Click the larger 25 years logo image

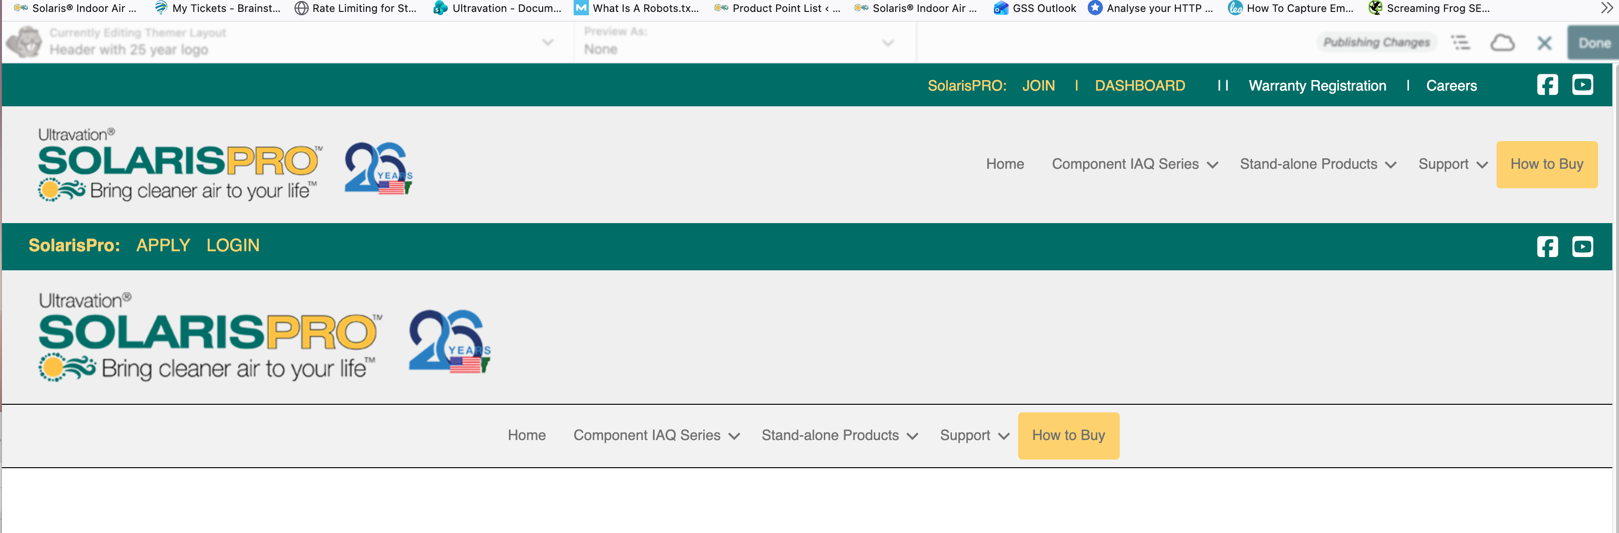(x=449, y=341)
